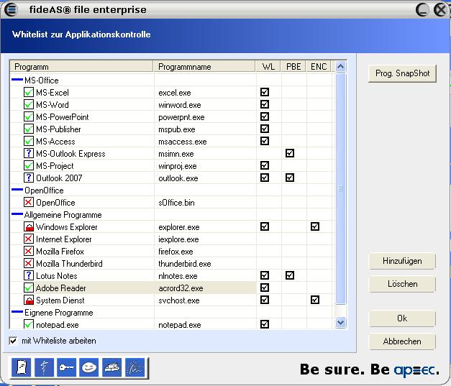
Task: Select the powerpnt.exe program name cell
Action: (x=181, y=117)
